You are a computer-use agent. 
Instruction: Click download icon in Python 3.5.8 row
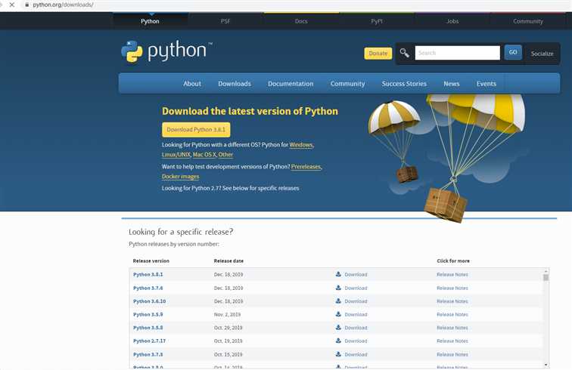coord(338,328)
